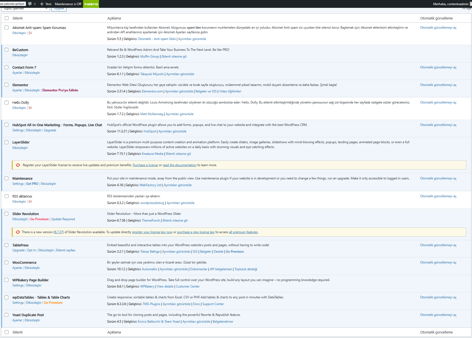472x338 pixels.
Task: Open Muffin Group developer link
Action: pyautogui.click(x=150, y=56)
